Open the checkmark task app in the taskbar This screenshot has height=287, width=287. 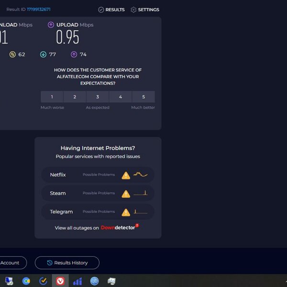pos(43,281)
